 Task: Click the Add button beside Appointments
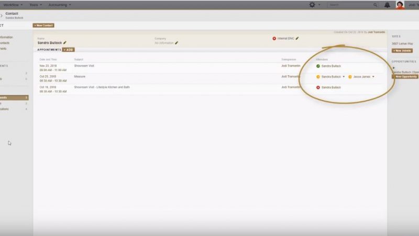(x=68, y=50)
